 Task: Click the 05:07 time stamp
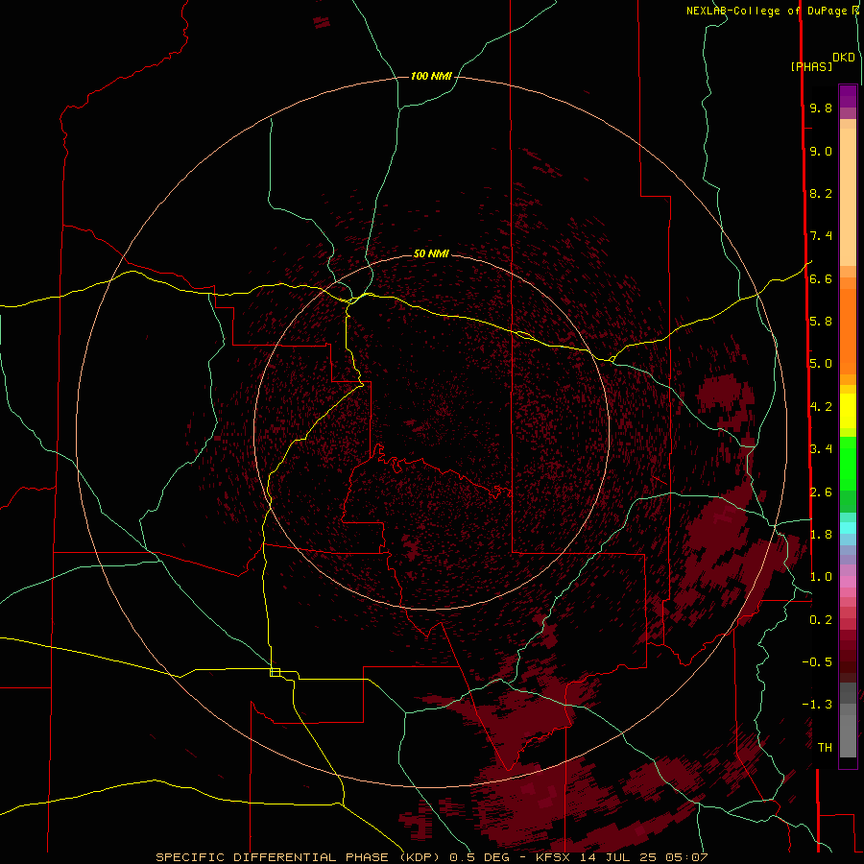point(686,857)
